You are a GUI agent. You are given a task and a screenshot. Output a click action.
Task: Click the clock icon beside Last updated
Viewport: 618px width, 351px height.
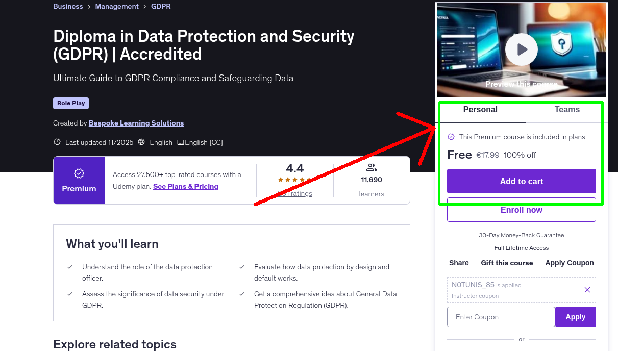coord(57,142)
